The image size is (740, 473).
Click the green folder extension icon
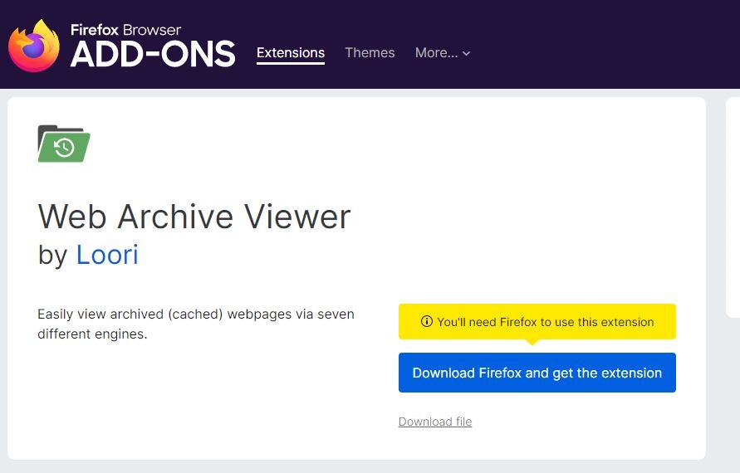64,143
